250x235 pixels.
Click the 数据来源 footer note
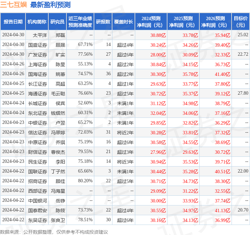point(54,232)
